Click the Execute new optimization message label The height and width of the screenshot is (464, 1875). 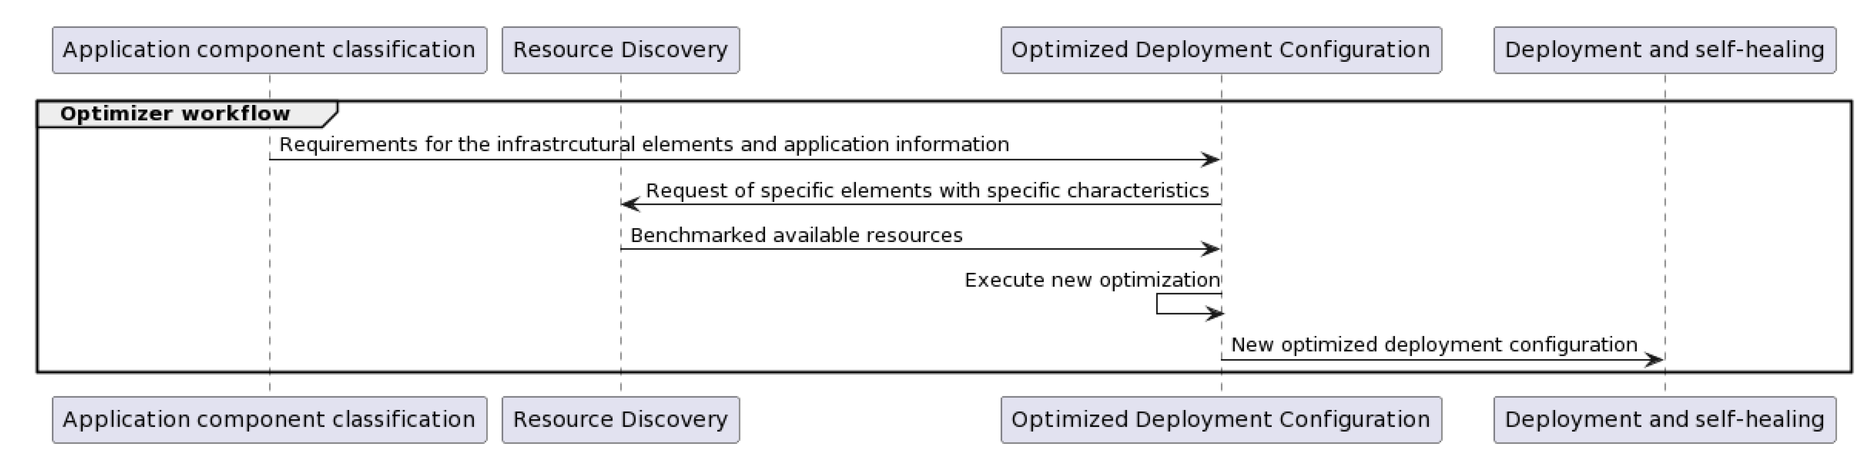tap(1092, 281)
